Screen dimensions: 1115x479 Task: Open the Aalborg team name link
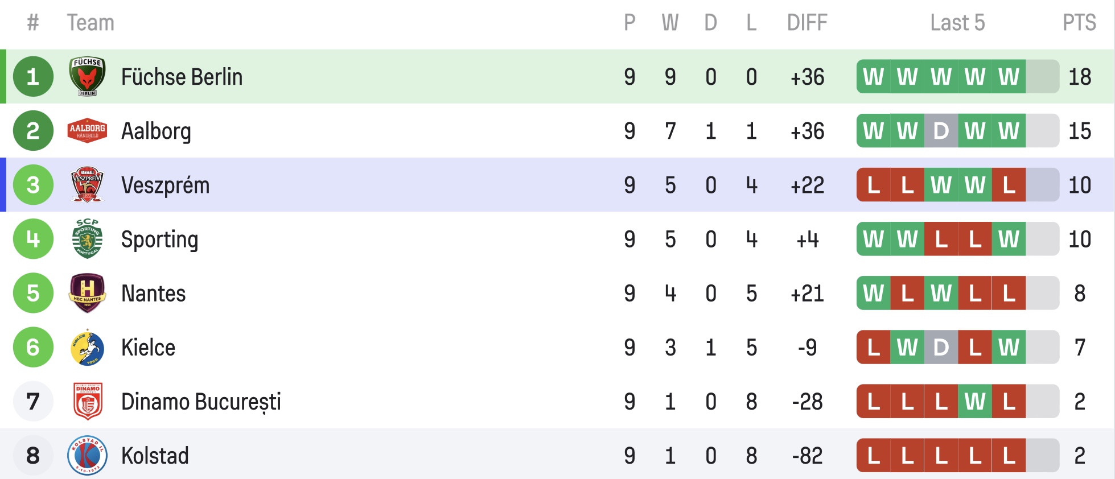pyautogui.click(x=156, y=131)
